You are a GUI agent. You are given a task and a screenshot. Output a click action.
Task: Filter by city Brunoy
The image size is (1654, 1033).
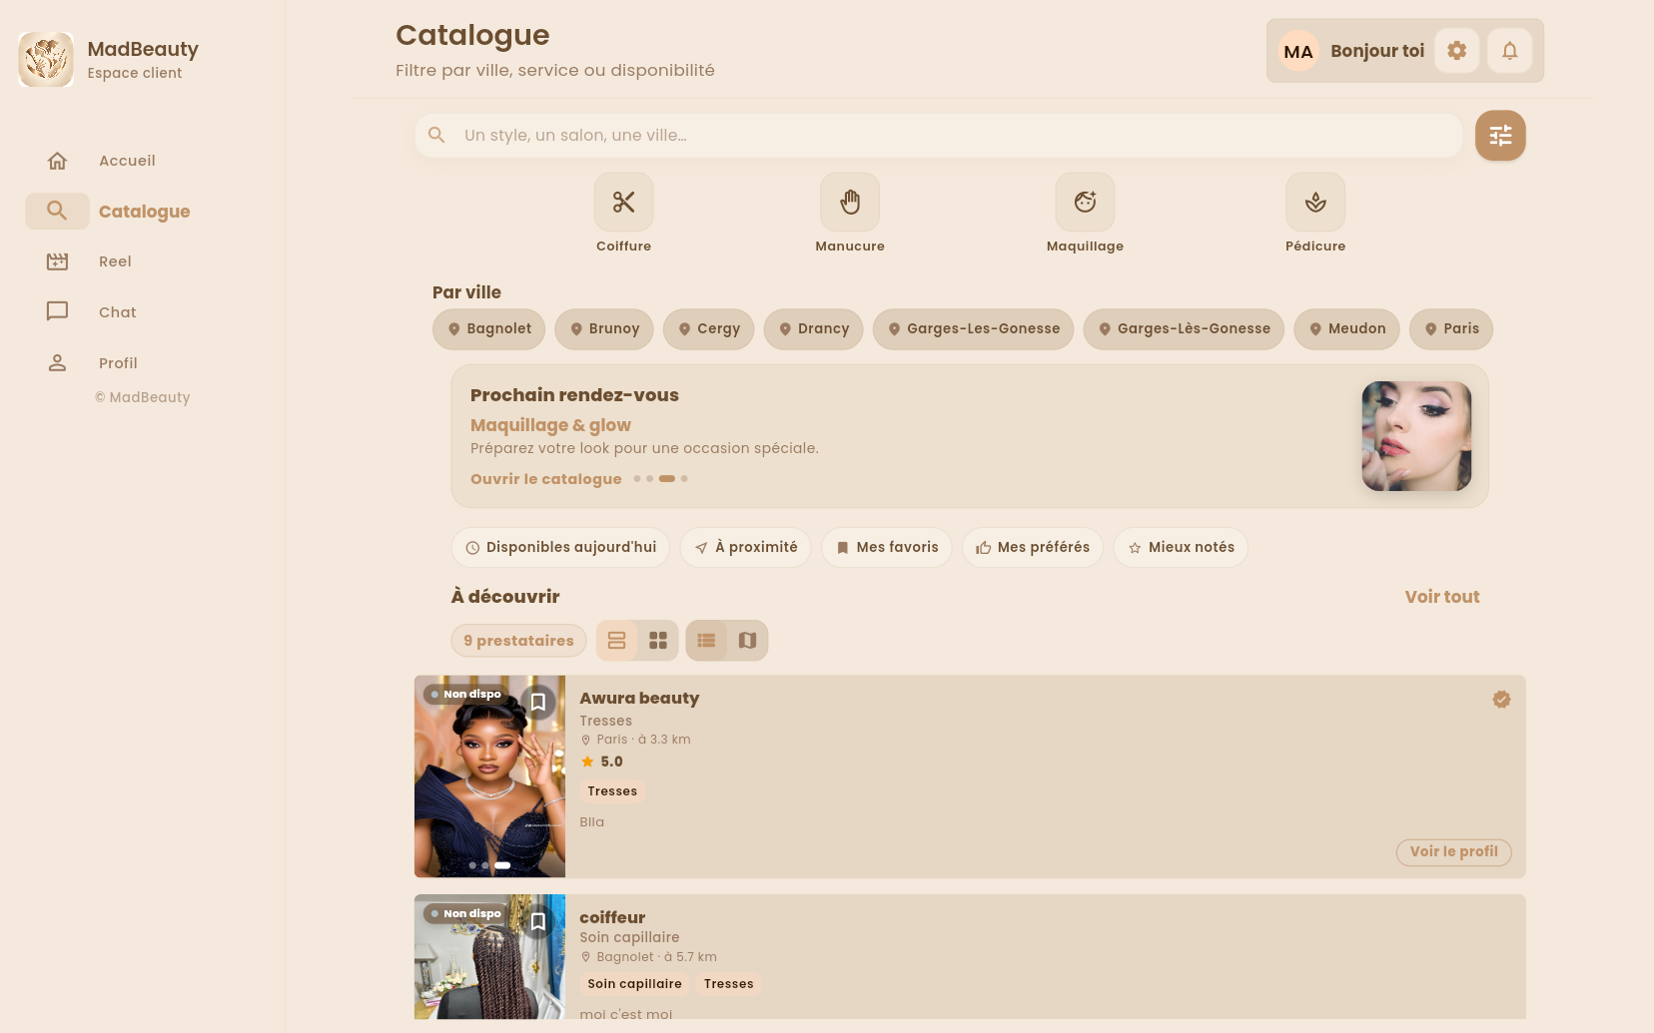click(x=604, y=329)
